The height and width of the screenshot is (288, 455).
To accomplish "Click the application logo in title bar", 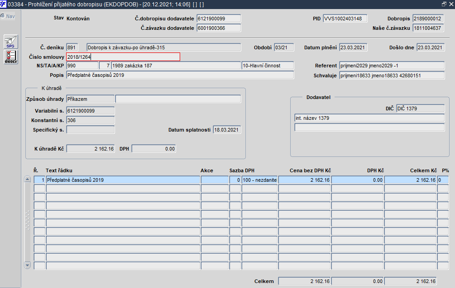I will click(3, 4).
